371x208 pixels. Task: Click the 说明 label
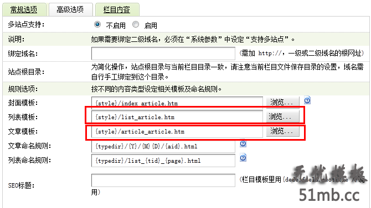pyautogui.click(x=16, y=39)
